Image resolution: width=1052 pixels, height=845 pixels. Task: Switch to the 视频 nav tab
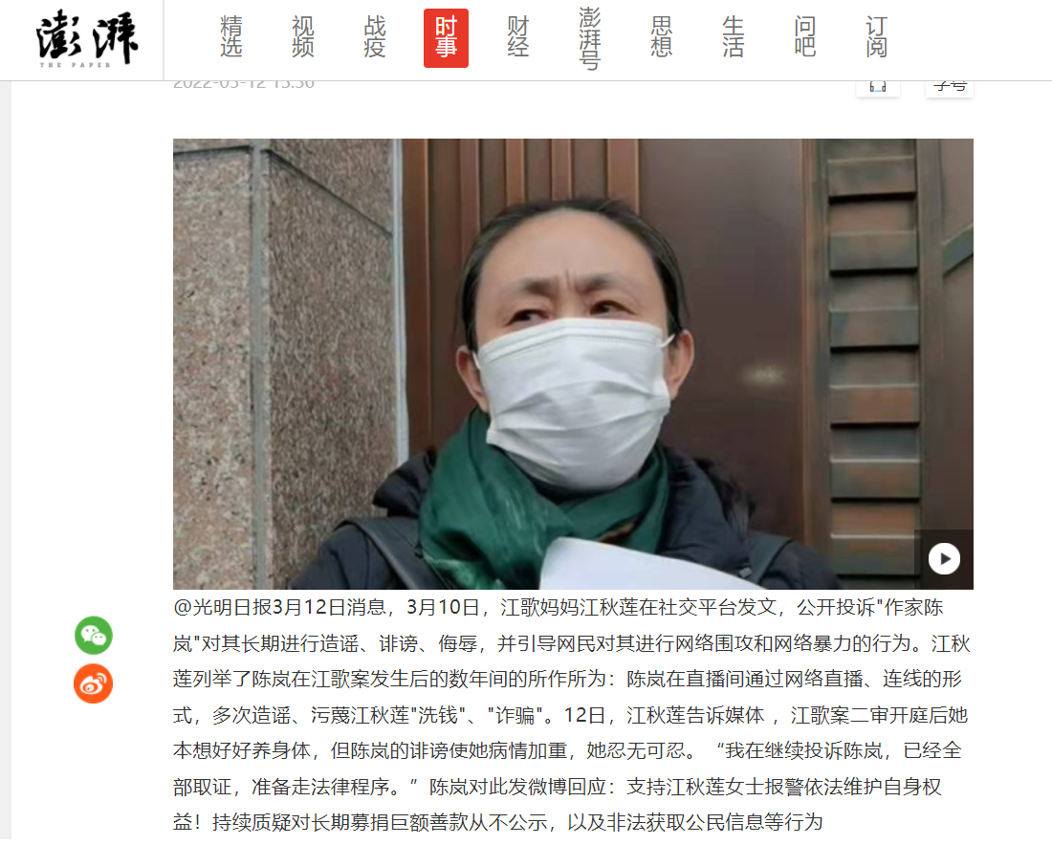pyautogui.click(x=302, y=37)
